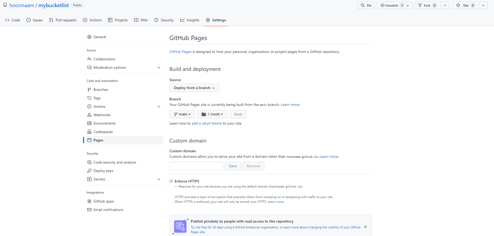
Task: Switch to the Code tab
Action: (12, 20)
